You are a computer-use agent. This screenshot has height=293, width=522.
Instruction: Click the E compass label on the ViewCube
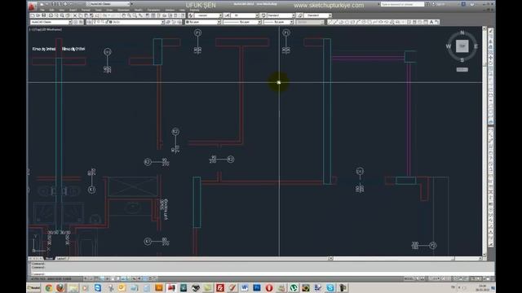(x=476, y=46)
